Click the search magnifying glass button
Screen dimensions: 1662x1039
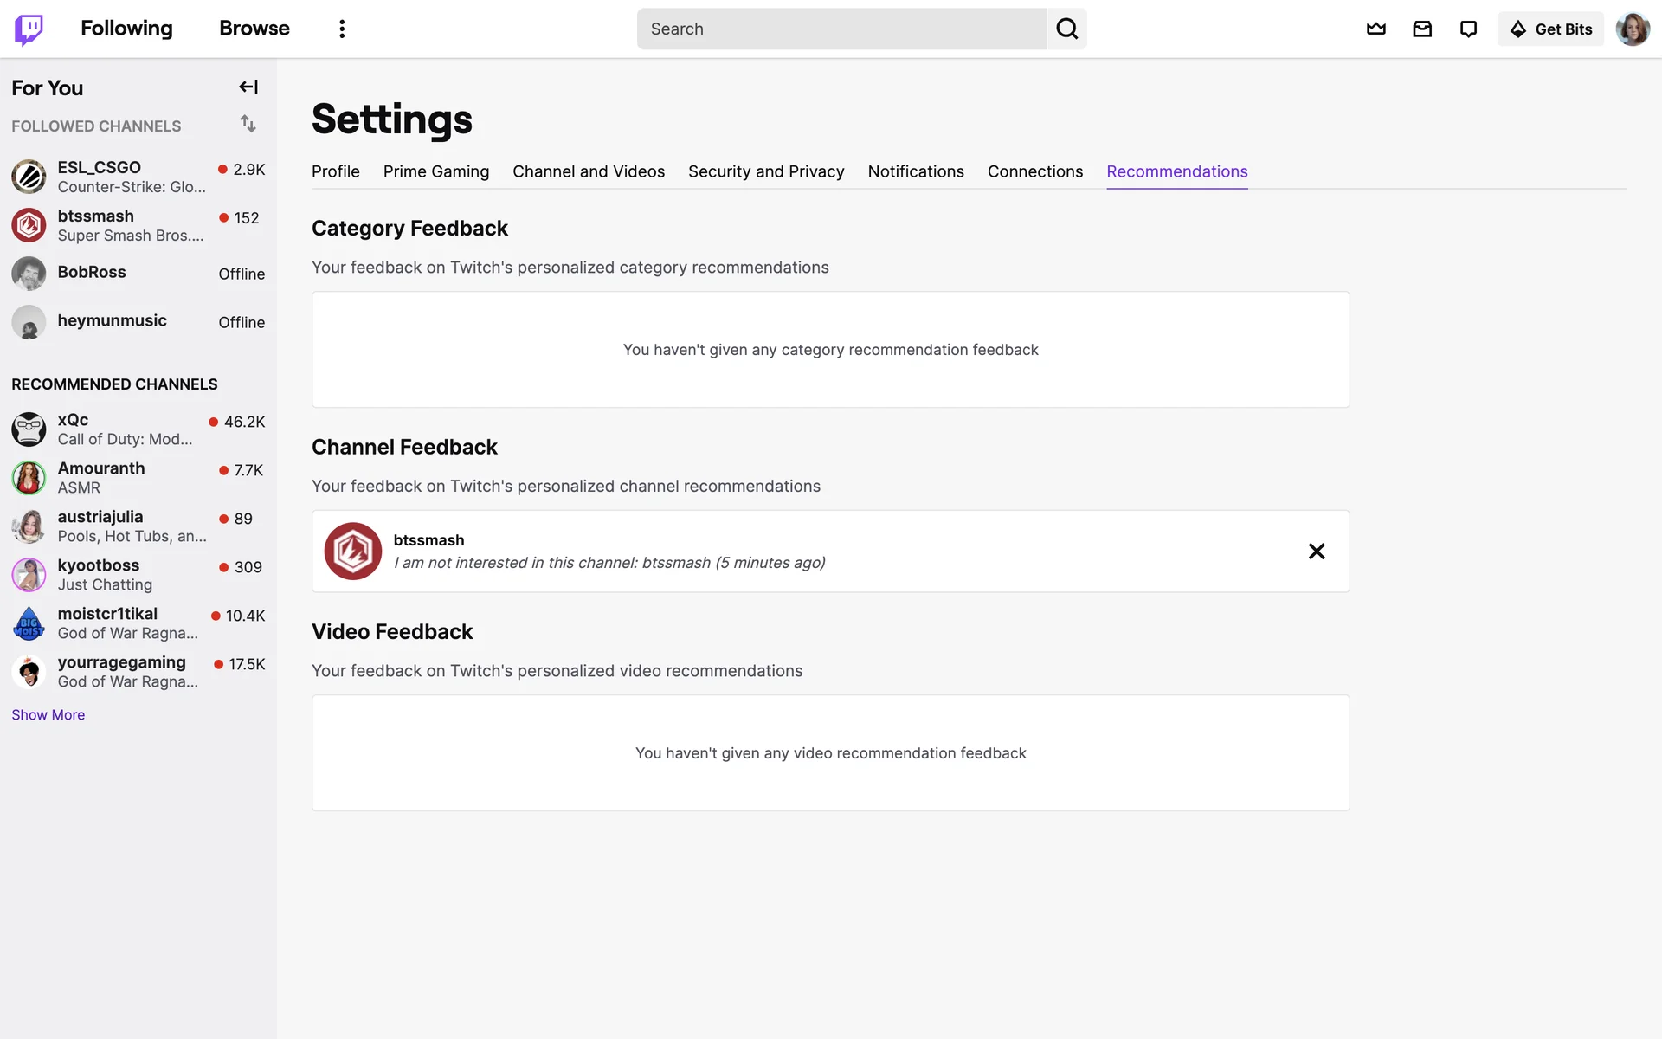tap(1066, 29)
